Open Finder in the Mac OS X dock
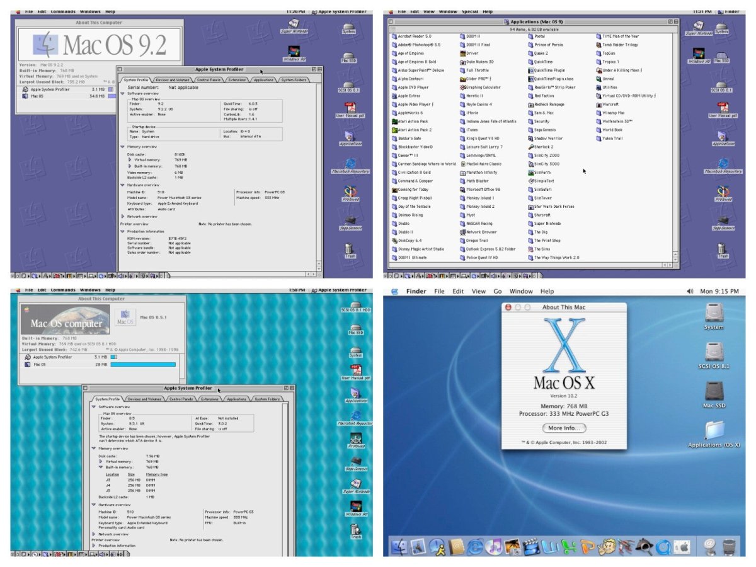 (399, 547)
